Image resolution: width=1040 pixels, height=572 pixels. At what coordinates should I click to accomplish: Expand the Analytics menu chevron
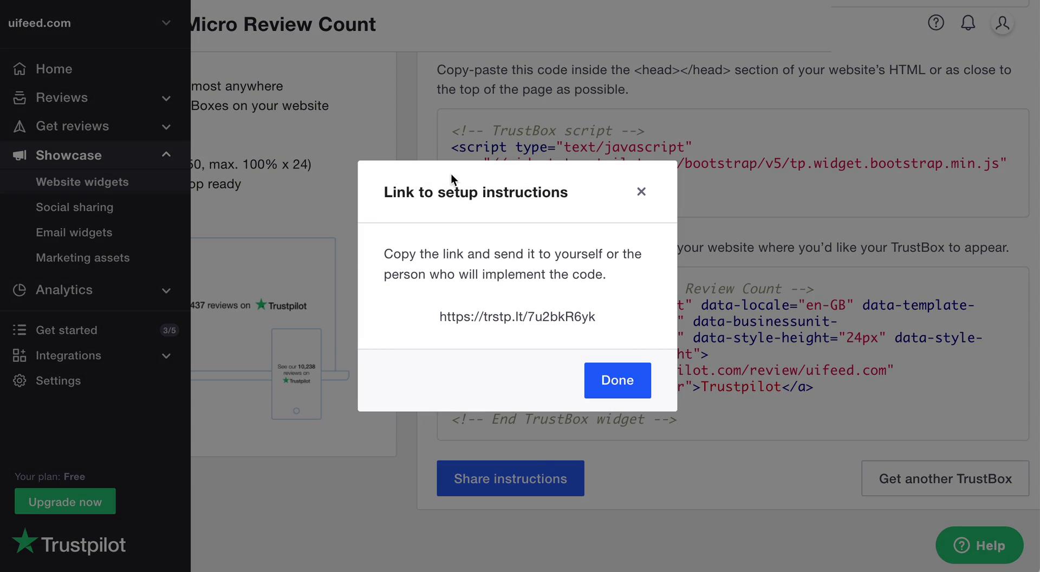click(166, 290)
